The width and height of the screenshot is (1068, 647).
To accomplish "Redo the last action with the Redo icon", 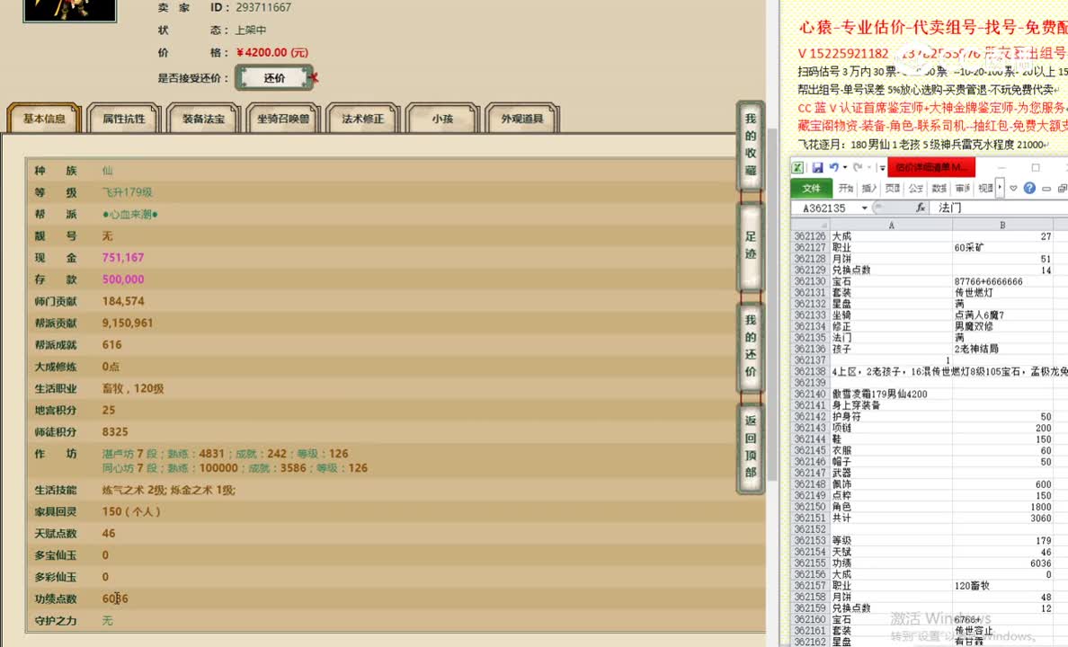I will pyautogui.click(x=858, y=167).
